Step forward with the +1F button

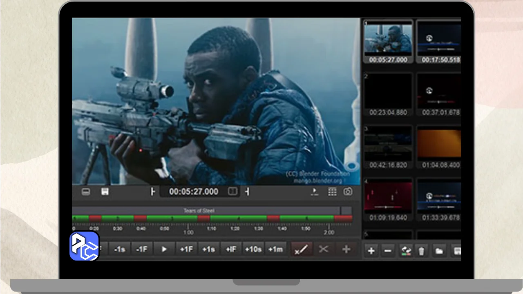[186, 249]
